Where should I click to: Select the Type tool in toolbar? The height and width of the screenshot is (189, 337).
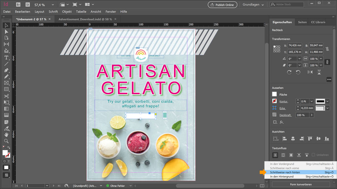6,57
